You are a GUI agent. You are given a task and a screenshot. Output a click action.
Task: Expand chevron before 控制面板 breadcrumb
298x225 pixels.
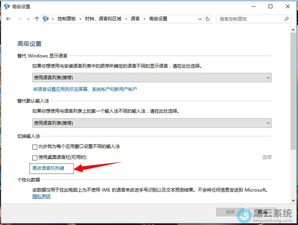pyautogui.click(x=53, y=19)
